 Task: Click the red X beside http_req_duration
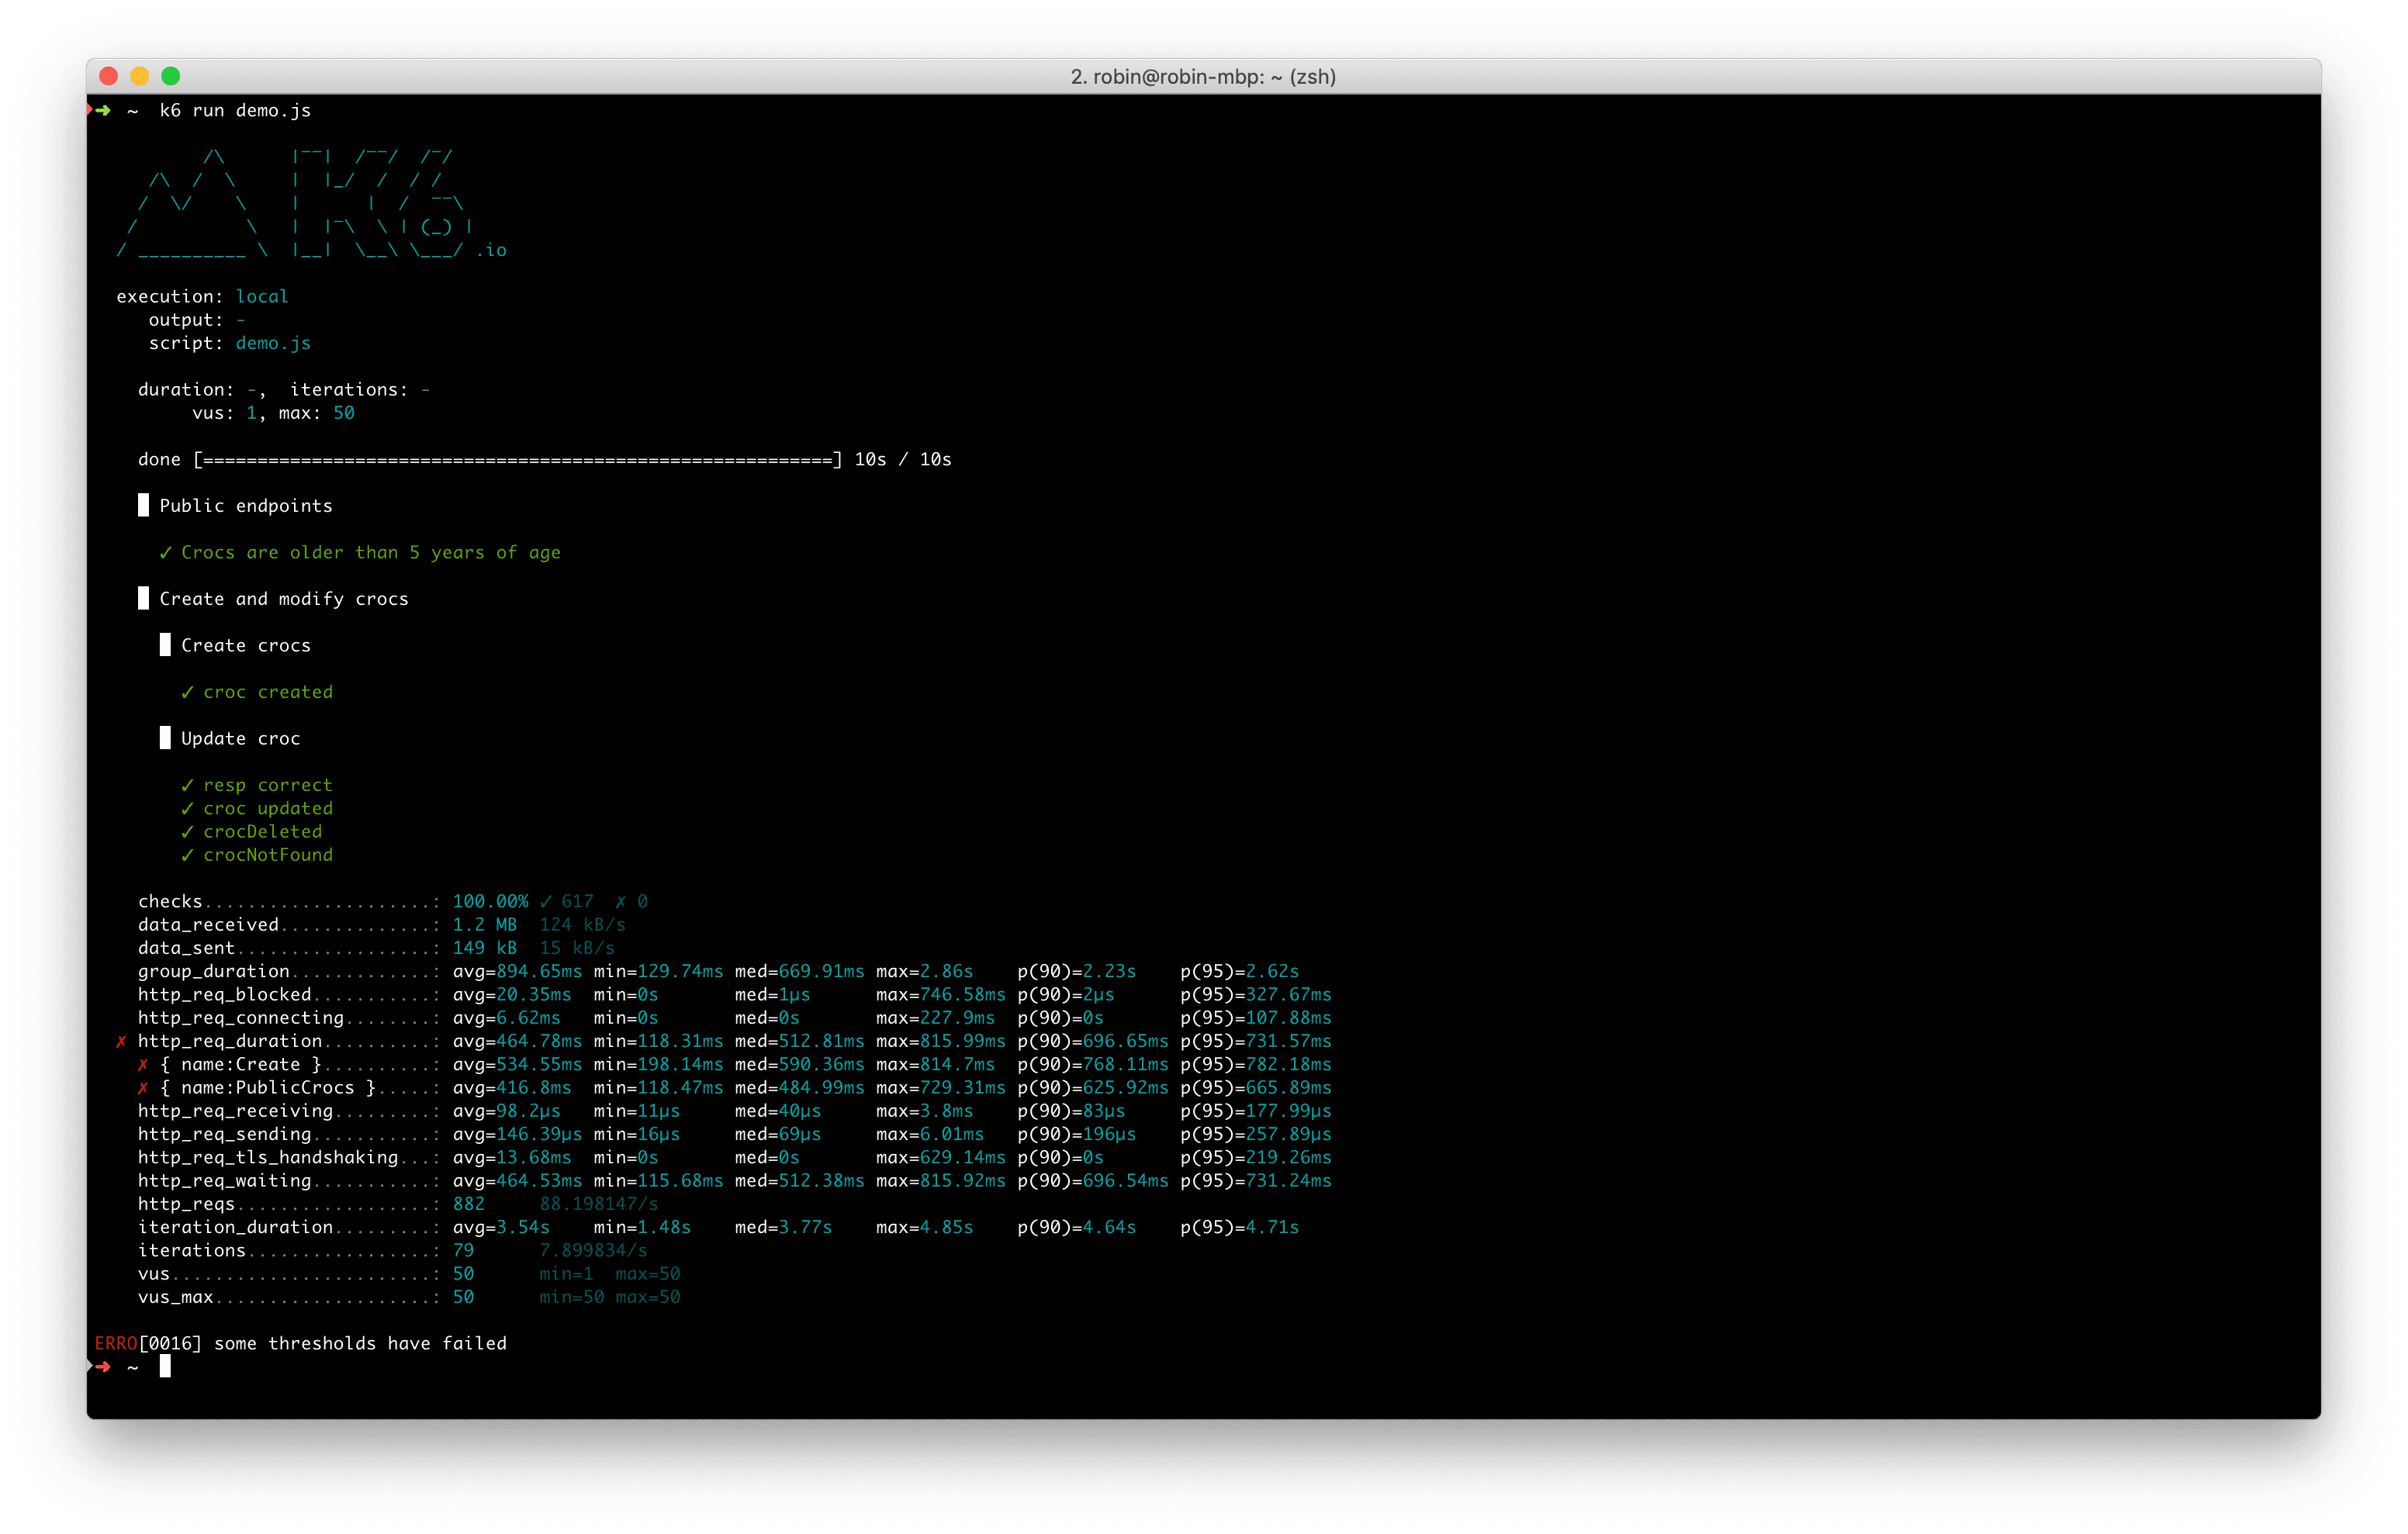[122, 1041]
